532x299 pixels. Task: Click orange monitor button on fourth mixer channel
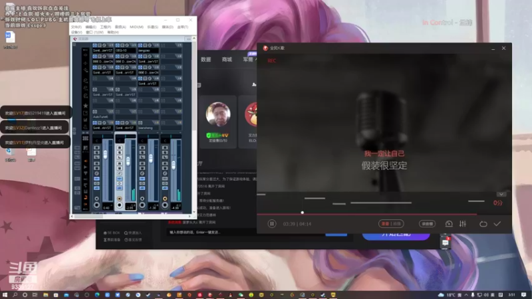click(x=165, y=199)
